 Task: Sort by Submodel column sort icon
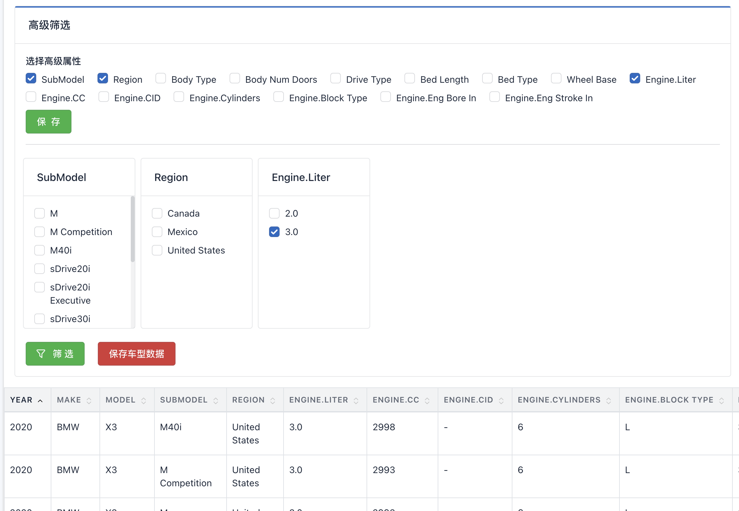tap(216, 401)
